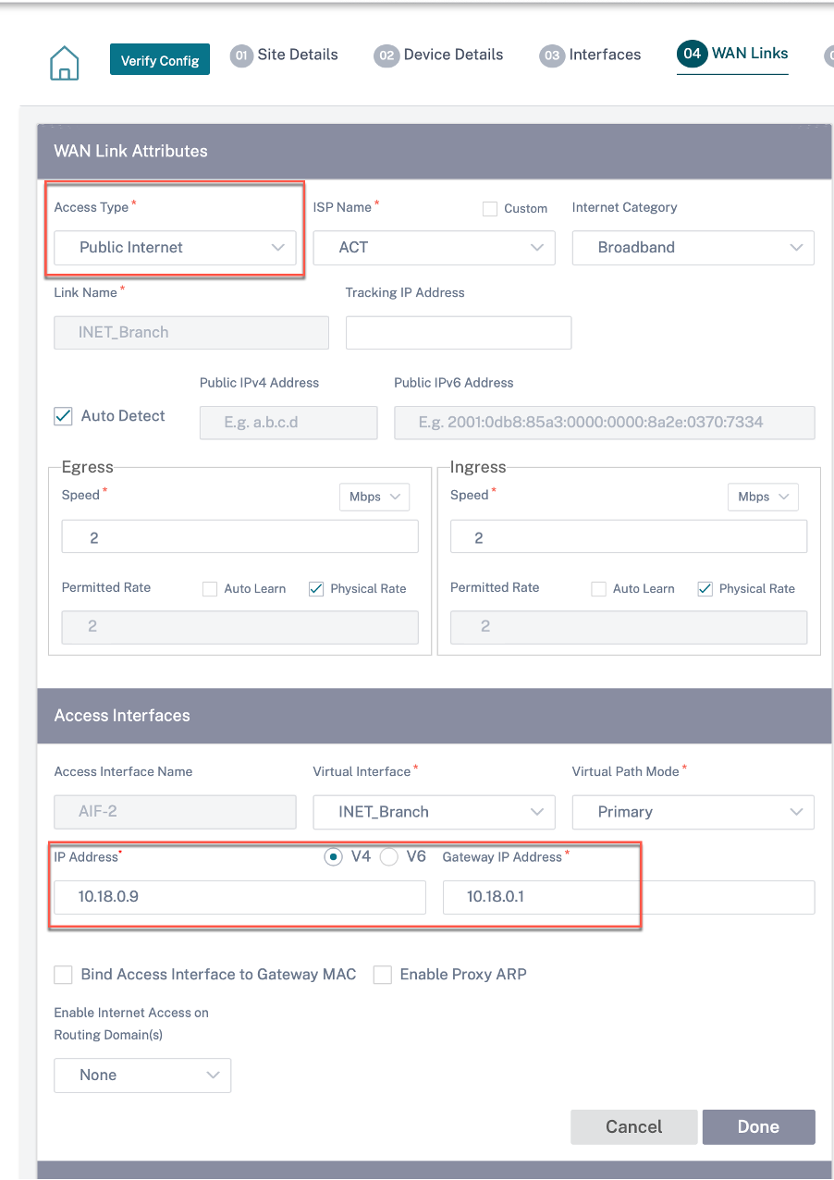Click the WAN Link Attributes section header
Screen dimensions: 834x1180
point(435,152)
